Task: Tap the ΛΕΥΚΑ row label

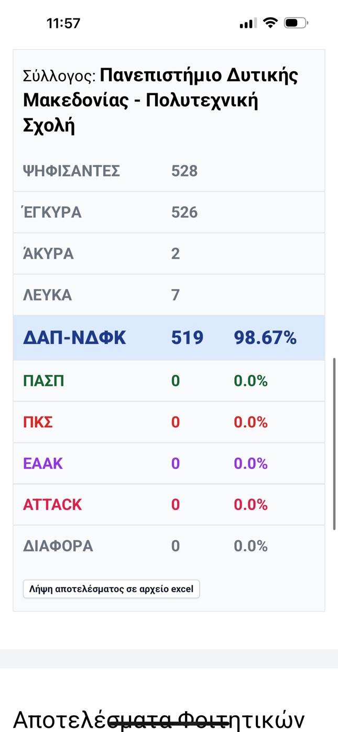Action: pos(47,295)
